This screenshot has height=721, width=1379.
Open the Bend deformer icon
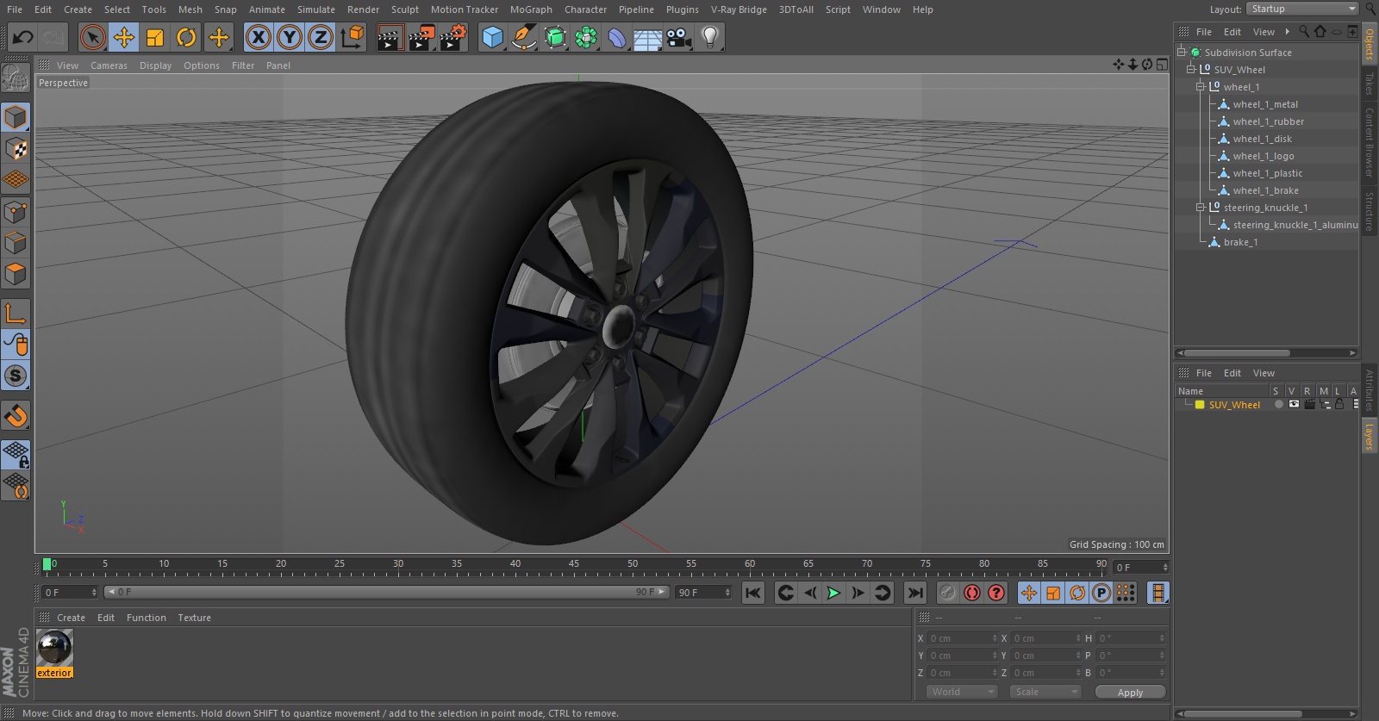(617, 37)
